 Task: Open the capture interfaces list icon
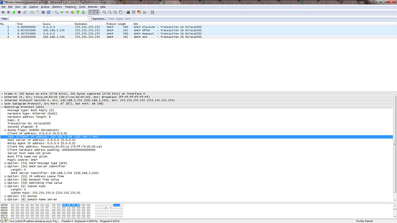tap(3, 12)
